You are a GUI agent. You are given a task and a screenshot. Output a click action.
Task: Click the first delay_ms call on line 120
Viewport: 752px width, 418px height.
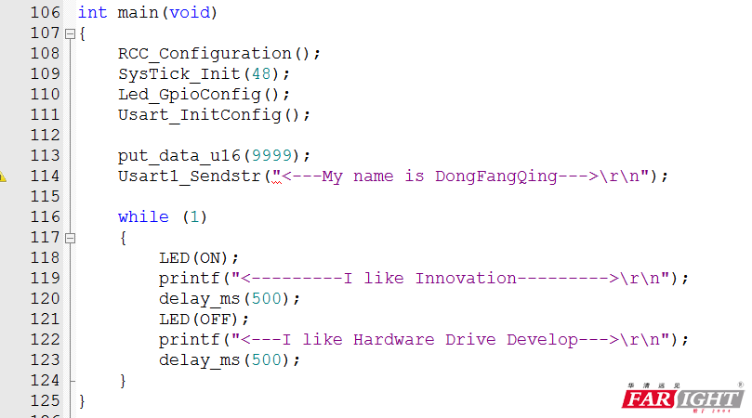[x=230, y=299]
